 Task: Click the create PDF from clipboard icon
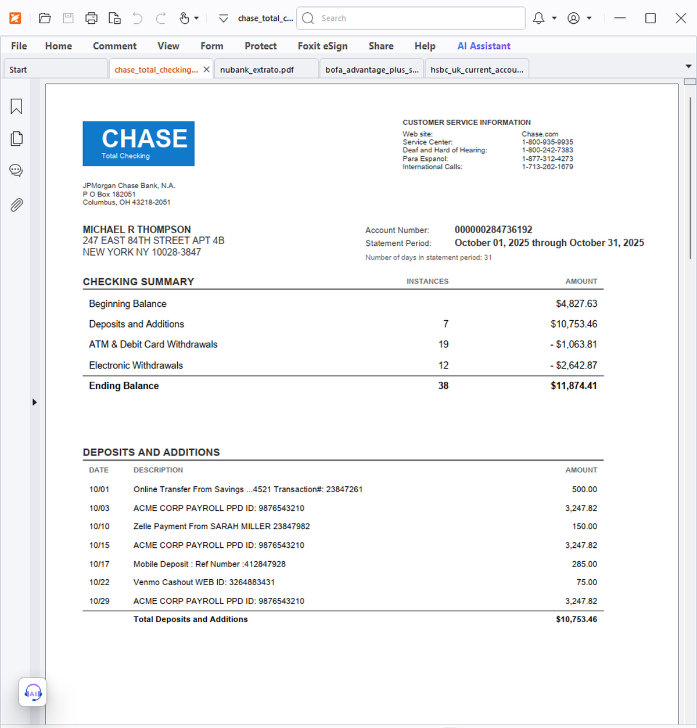[x=114, y=18]
